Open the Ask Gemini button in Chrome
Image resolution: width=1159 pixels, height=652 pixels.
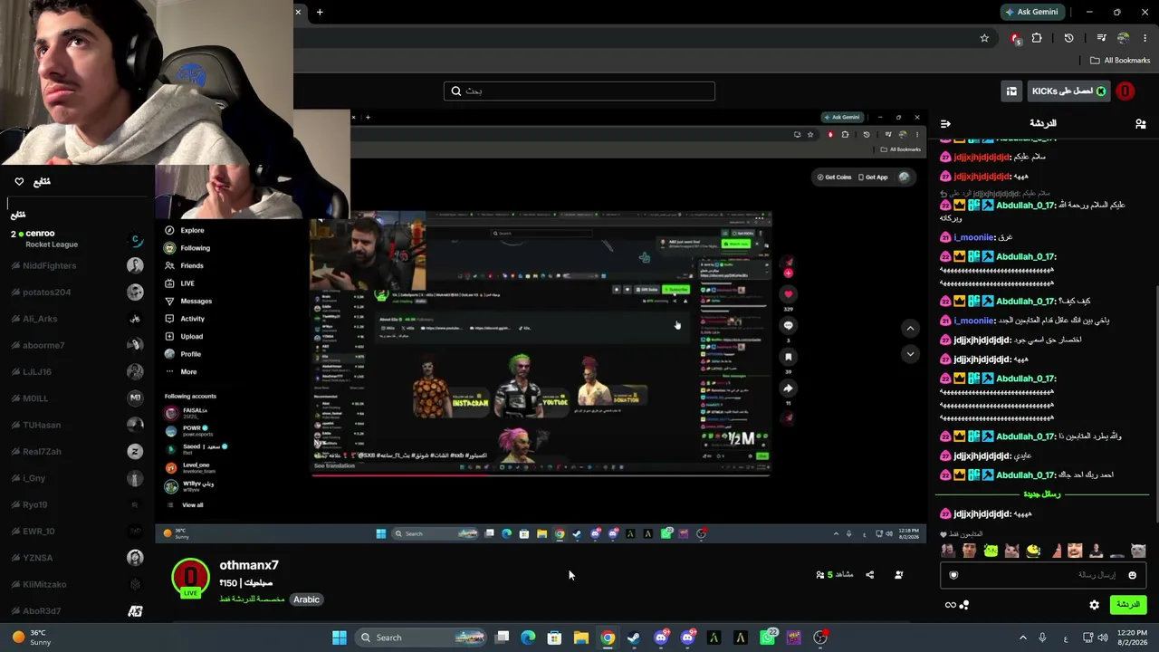[x=1031, y=12]
